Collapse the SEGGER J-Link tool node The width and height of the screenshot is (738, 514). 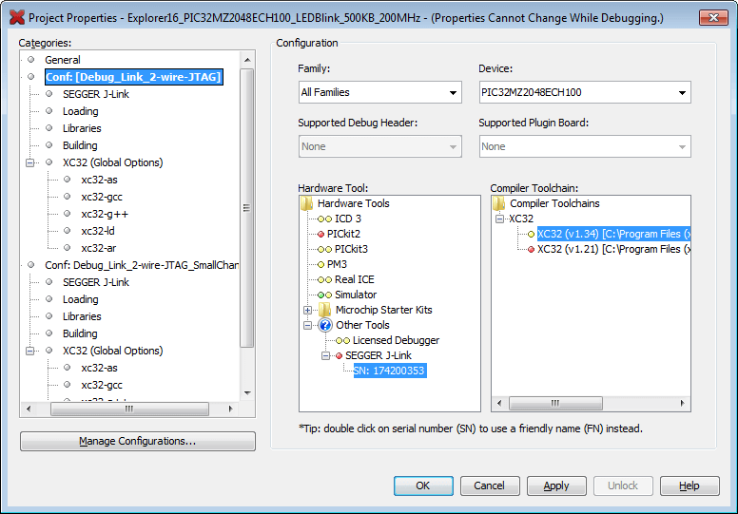click(325, 355)
